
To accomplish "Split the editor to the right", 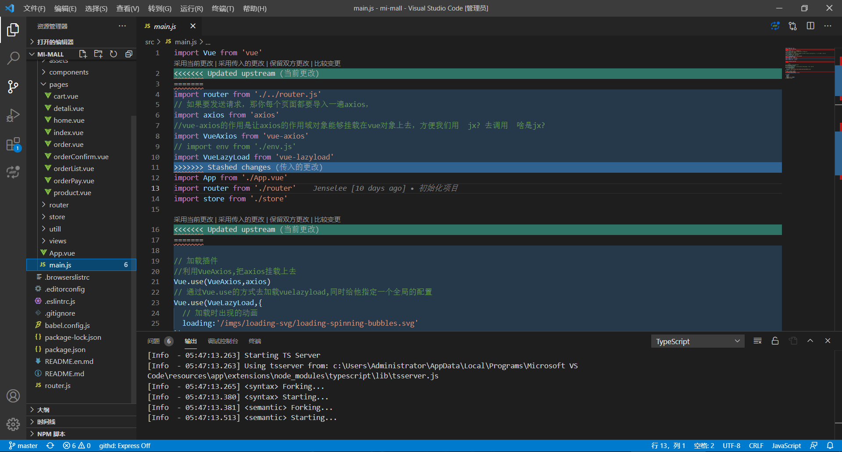I will pos(810,26).
